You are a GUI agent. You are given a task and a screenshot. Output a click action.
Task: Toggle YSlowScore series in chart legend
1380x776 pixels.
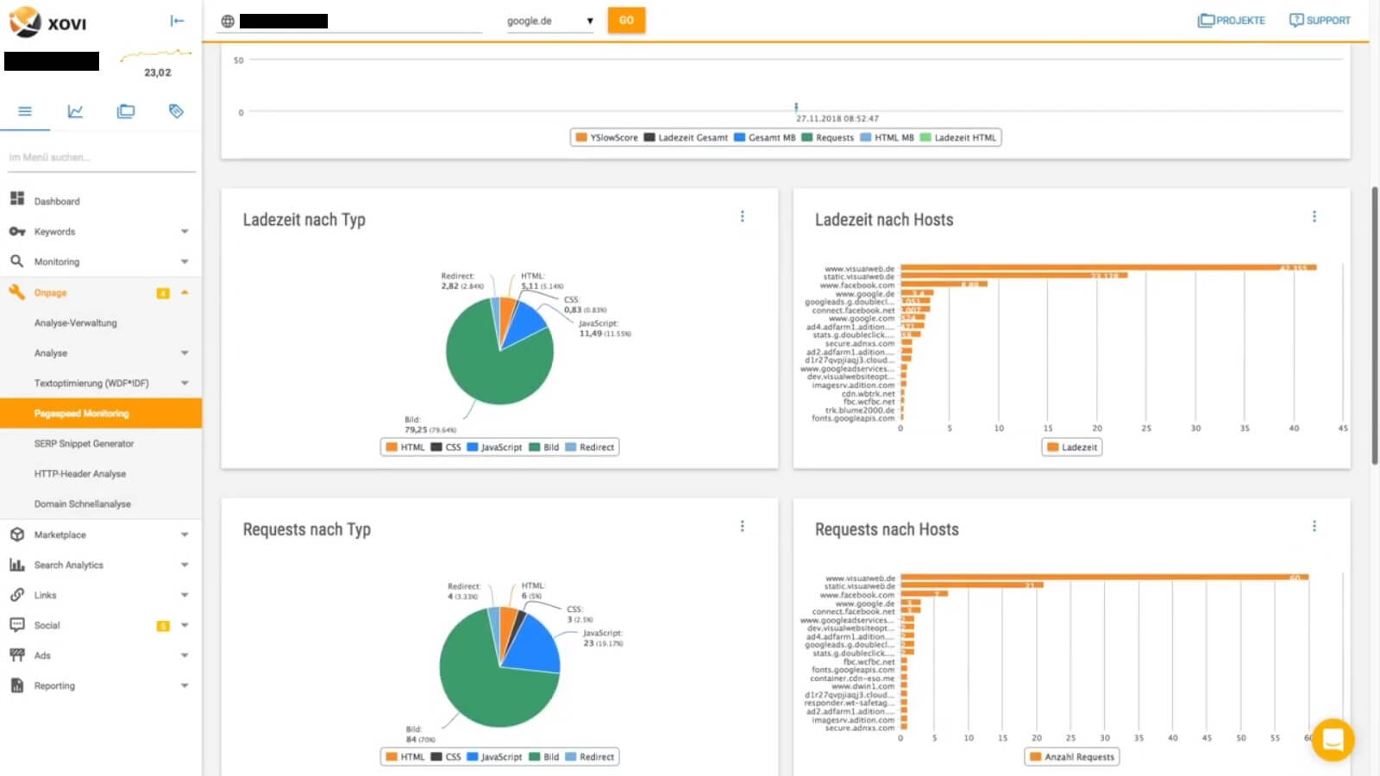pos(606,138)
